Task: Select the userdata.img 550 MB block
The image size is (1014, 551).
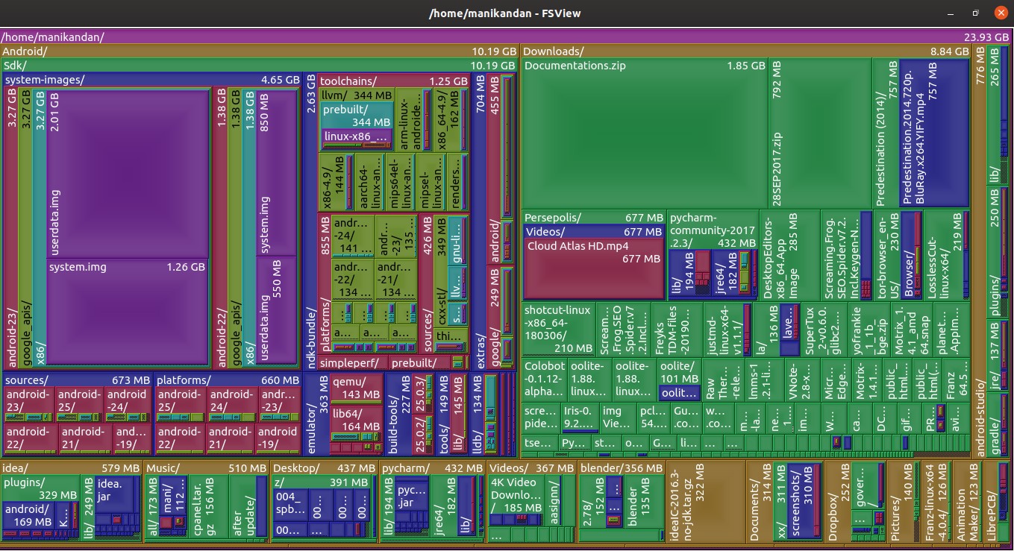Action: point(277,312)
